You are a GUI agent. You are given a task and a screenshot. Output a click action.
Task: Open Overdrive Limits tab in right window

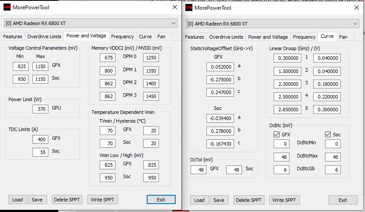coord(226,37)
